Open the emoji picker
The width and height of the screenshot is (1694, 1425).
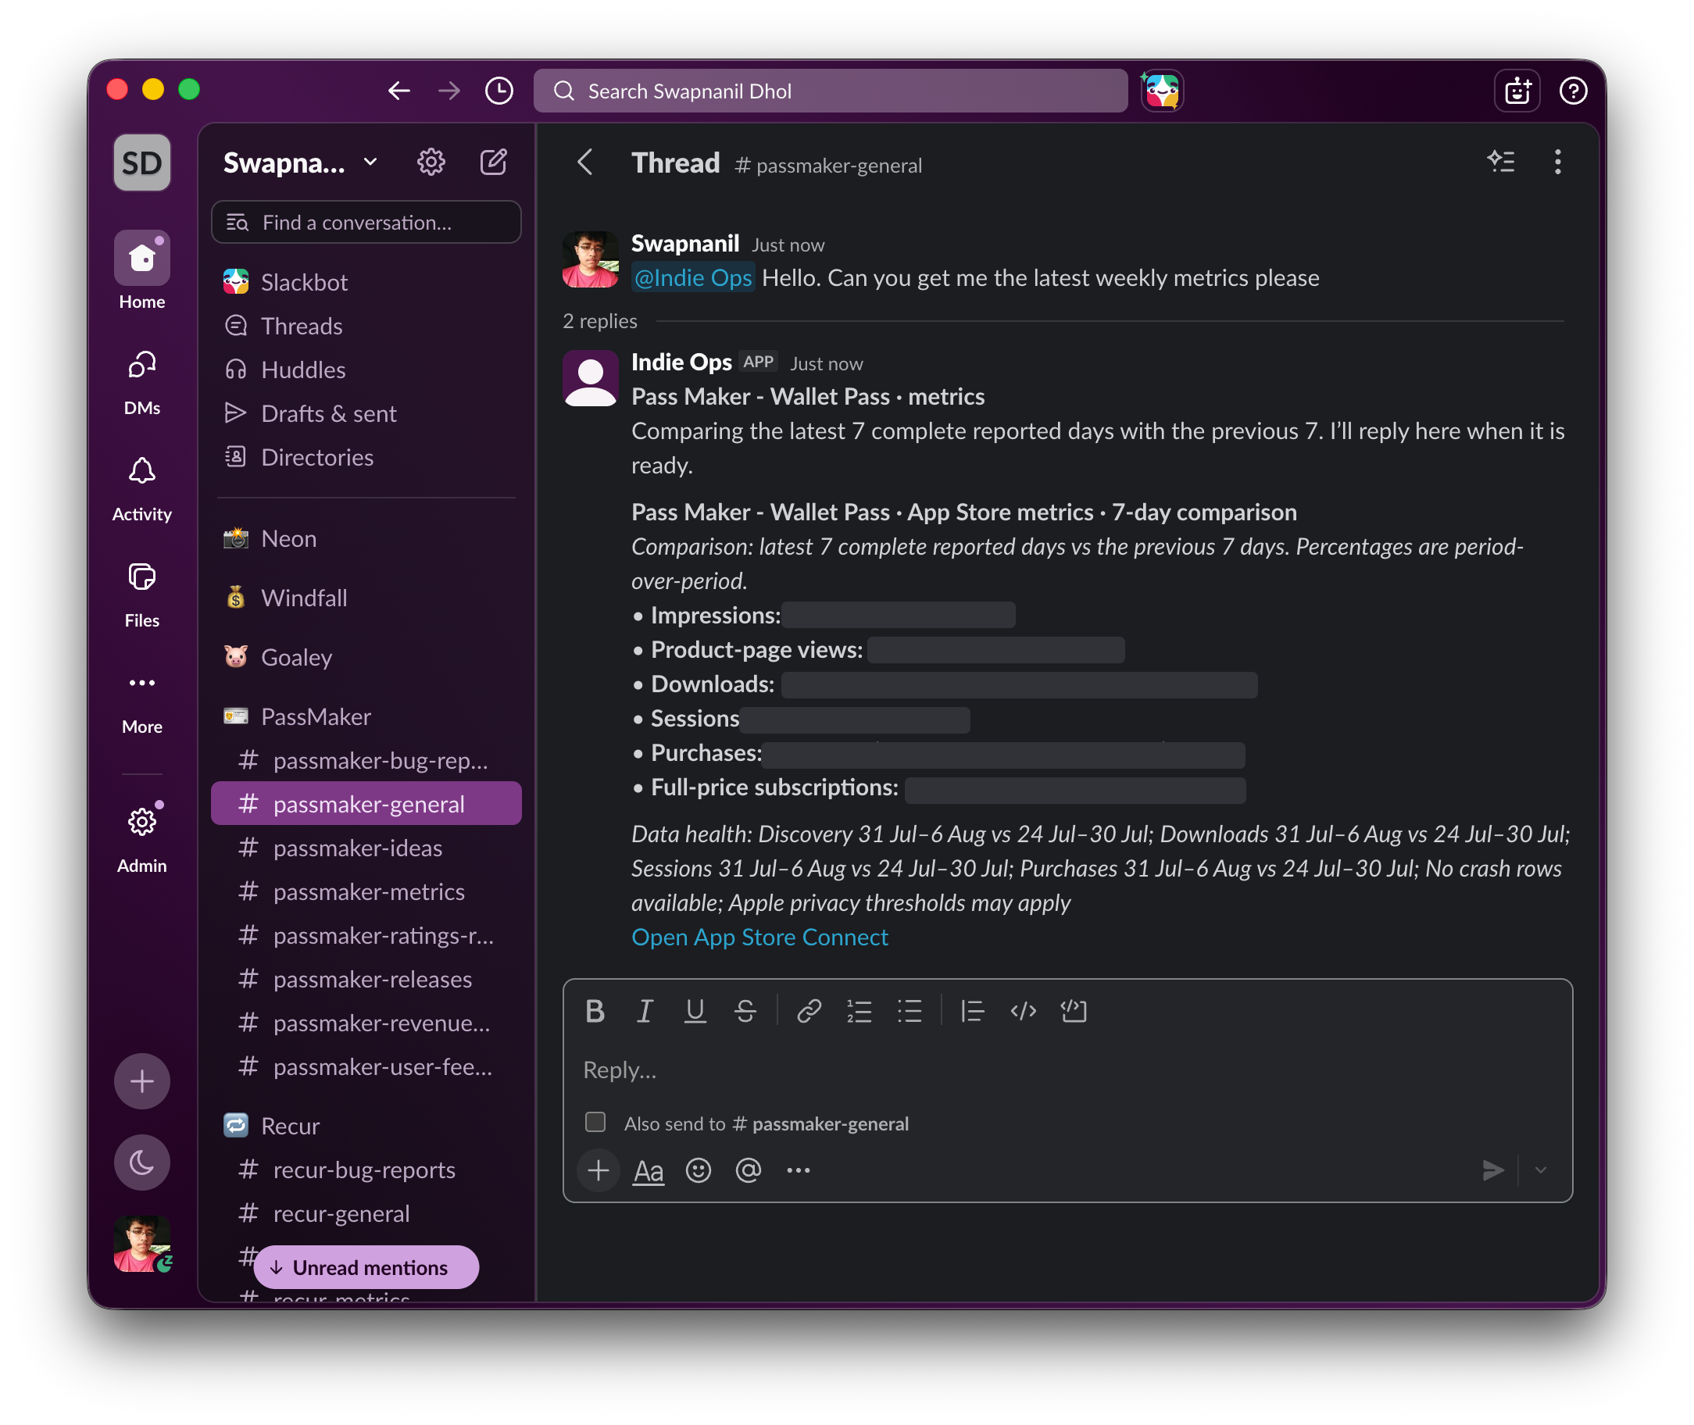point(698,1170)
